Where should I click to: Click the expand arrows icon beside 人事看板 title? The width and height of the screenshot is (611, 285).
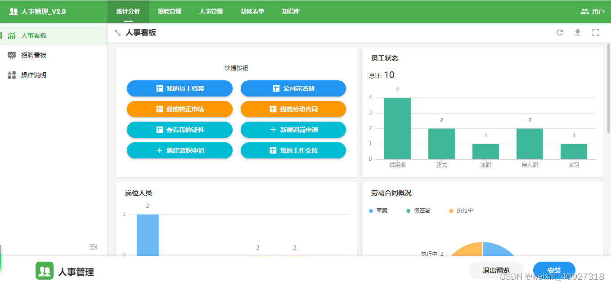pyautogui.click(x=117, y=33)
